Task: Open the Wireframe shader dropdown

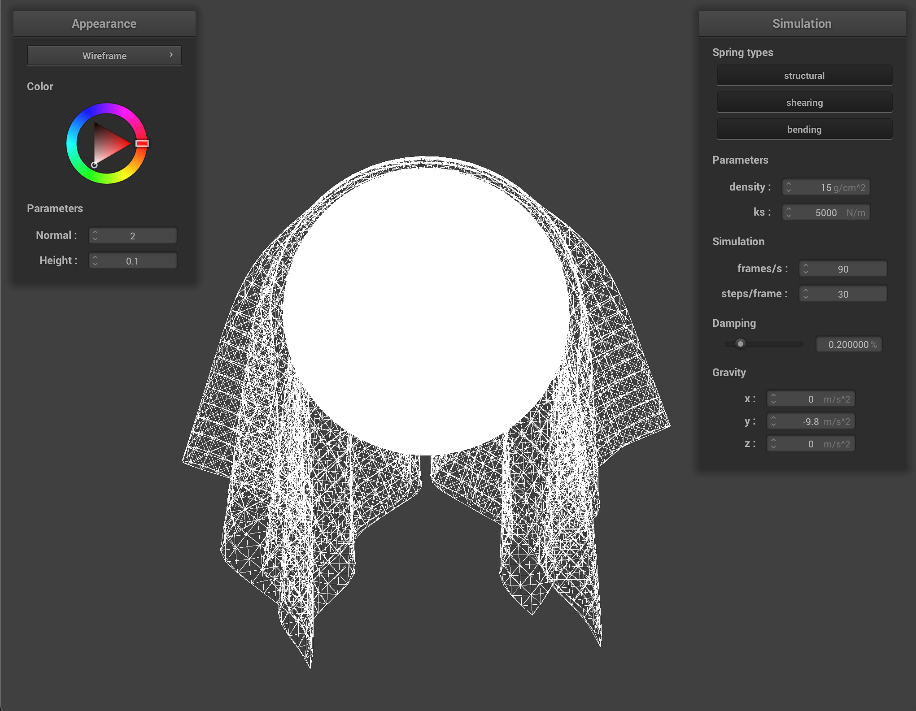Action: (x=104, y=56)
